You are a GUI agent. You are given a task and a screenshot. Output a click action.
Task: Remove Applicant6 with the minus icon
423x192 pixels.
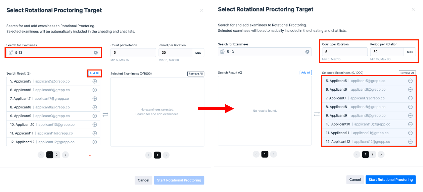tap(410, 89)
